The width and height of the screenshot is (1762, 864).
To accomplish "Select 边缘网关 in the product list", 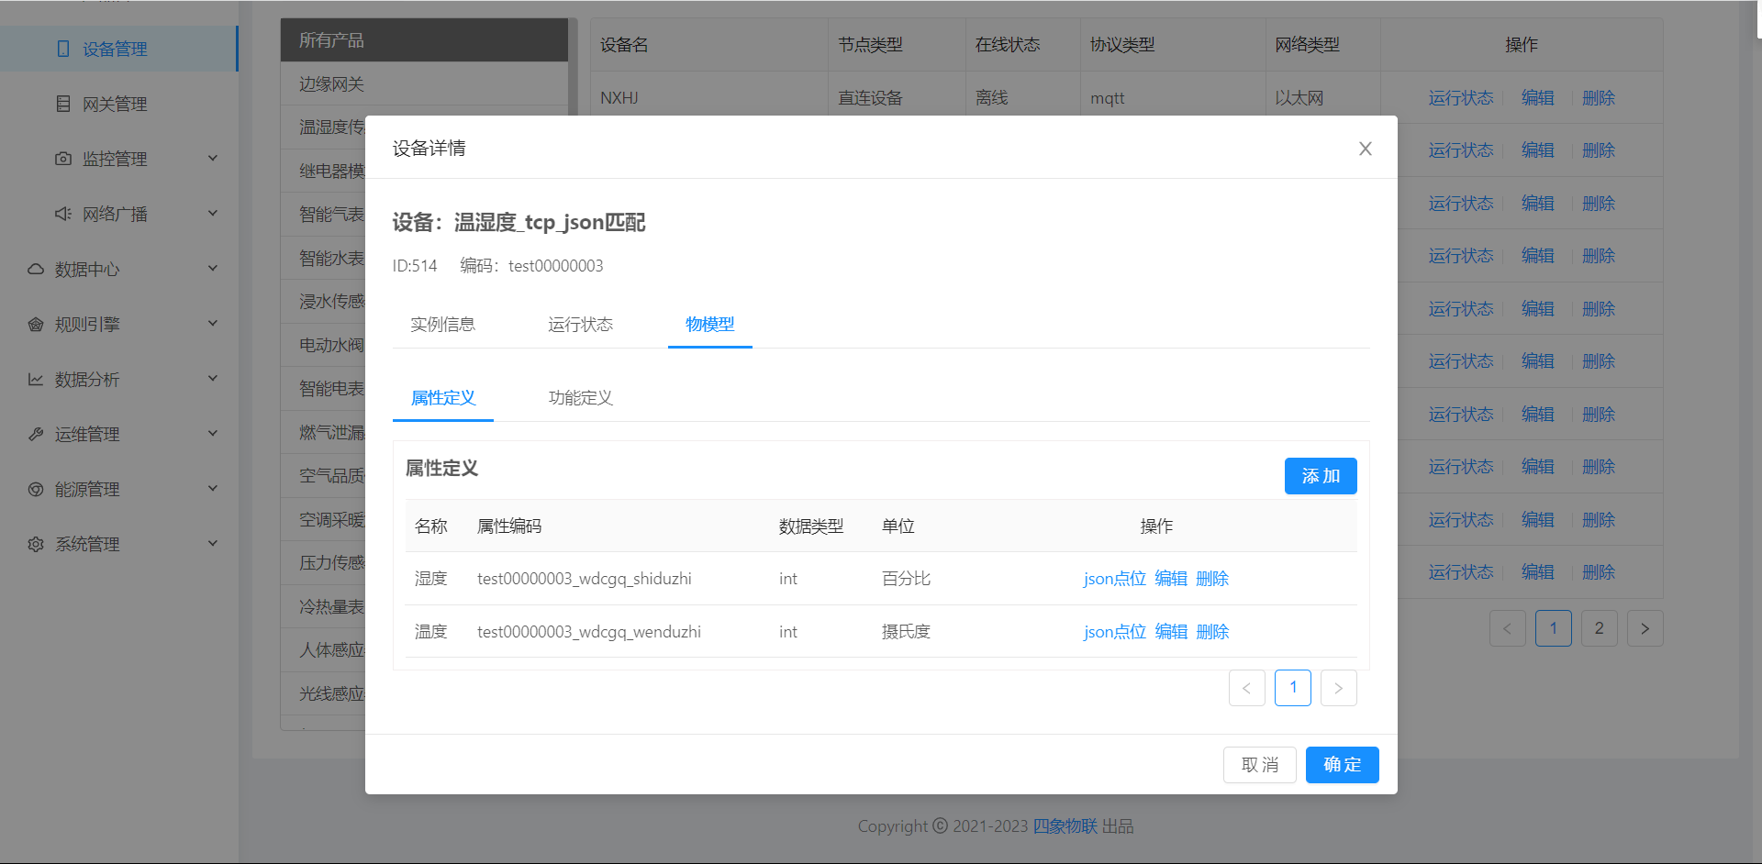I will [332, 83].
